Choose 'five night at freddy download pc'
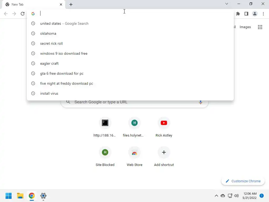269x202 pixels. pos(130,83)
